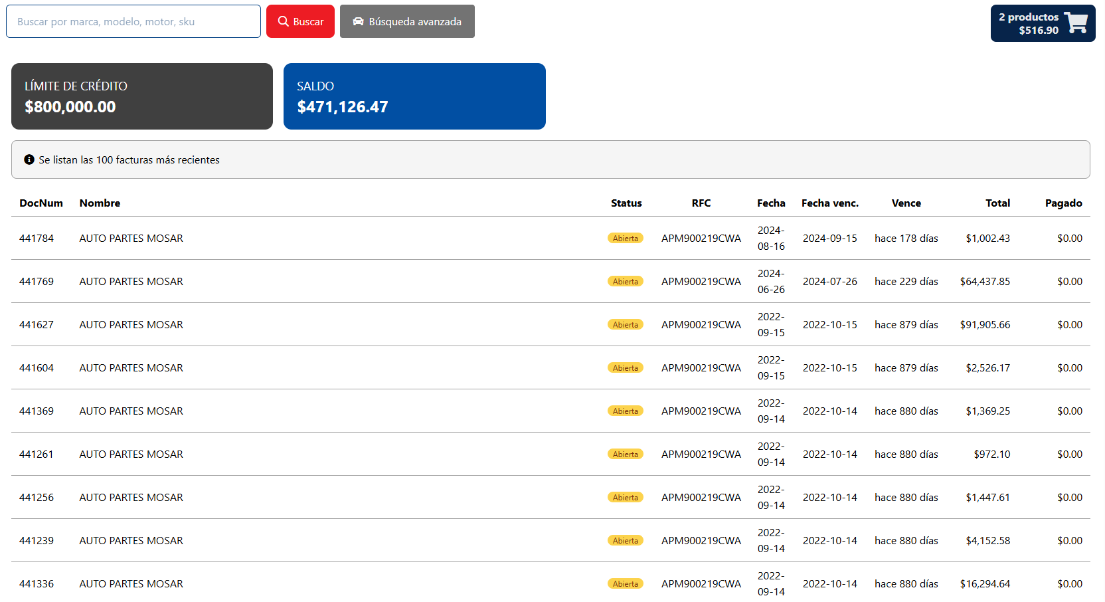Click the car icon on Búsqueda avanzada

click(x=358, y=21)
